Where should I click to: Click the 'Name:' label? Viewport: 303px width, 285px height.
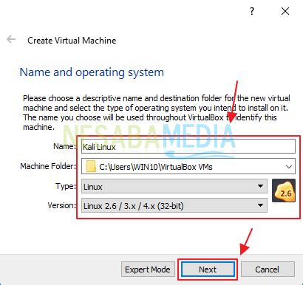(64, 146)
